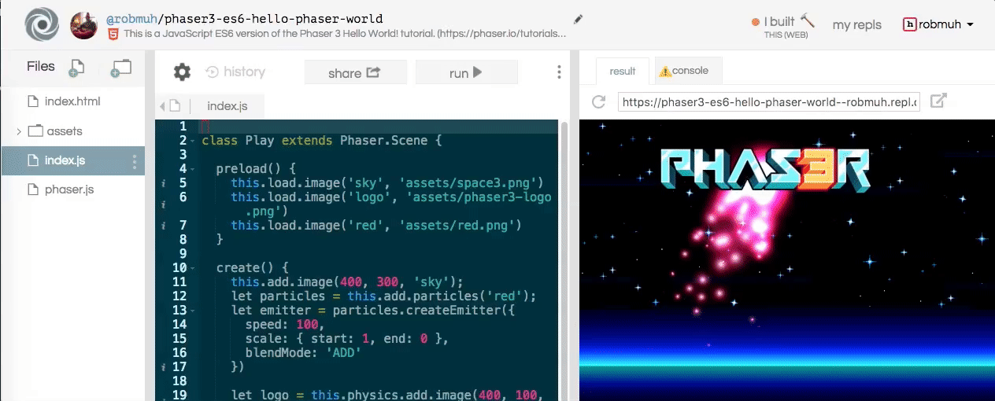Open the history view
The height and width of the screenshot is (401, 995).
235,72
